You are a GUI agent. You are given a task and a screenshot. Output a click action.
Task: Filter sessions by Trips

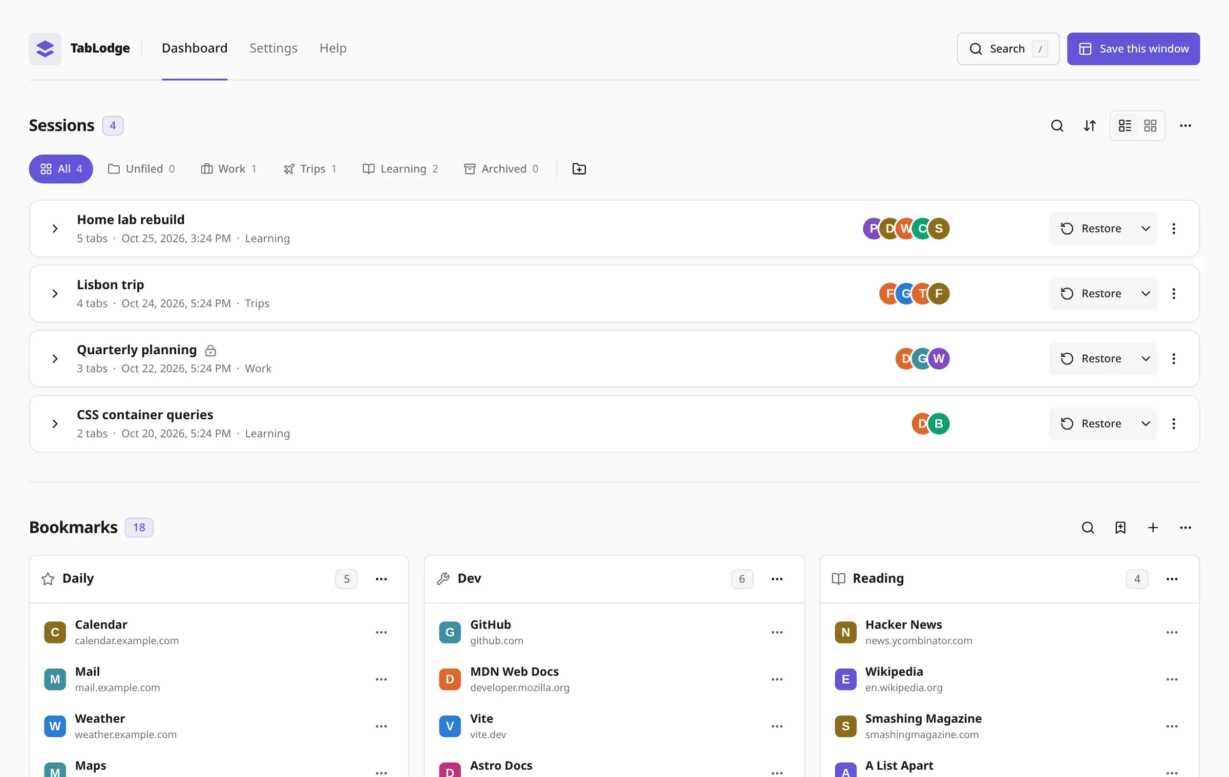pyautogui.click(x=310, y=169)
